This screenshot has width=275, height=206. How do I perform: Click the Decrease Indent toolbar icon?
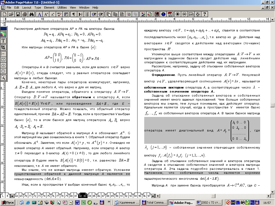(94, 14)
